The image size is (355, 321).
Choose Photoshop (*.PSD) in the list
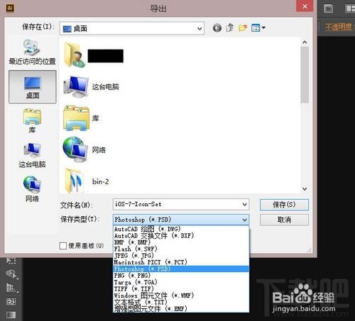(x=181, y=269)
